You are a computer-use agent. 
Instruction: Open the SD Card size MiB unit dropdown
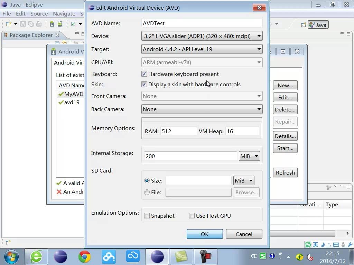(244, 180)
